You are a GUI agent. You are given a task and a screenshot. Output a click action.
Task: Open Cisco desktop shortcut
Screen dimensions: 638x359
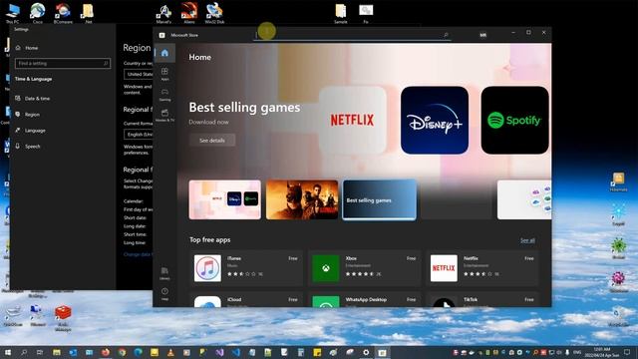click(x=38, y=13)
